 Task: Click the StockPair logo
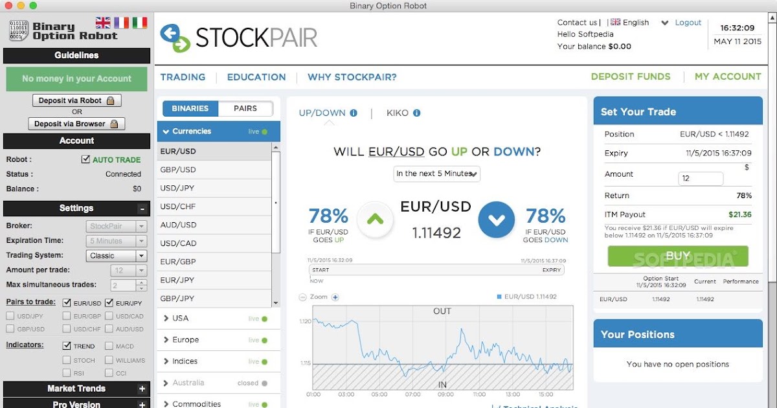click(239, 38)
